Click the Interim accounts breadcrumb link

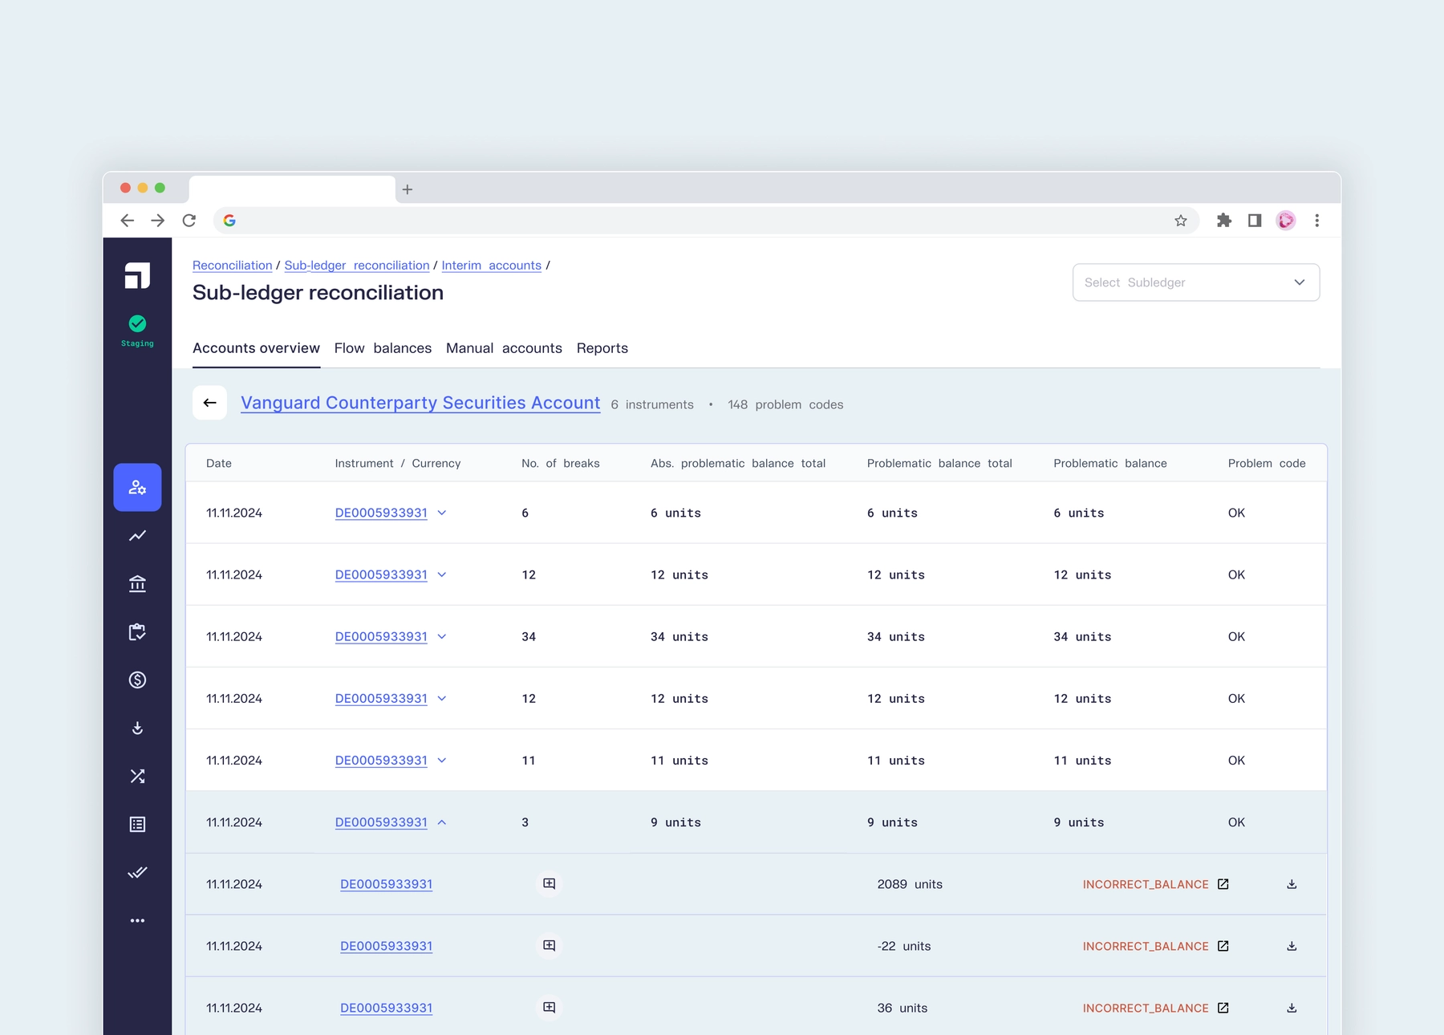(491, 266)
